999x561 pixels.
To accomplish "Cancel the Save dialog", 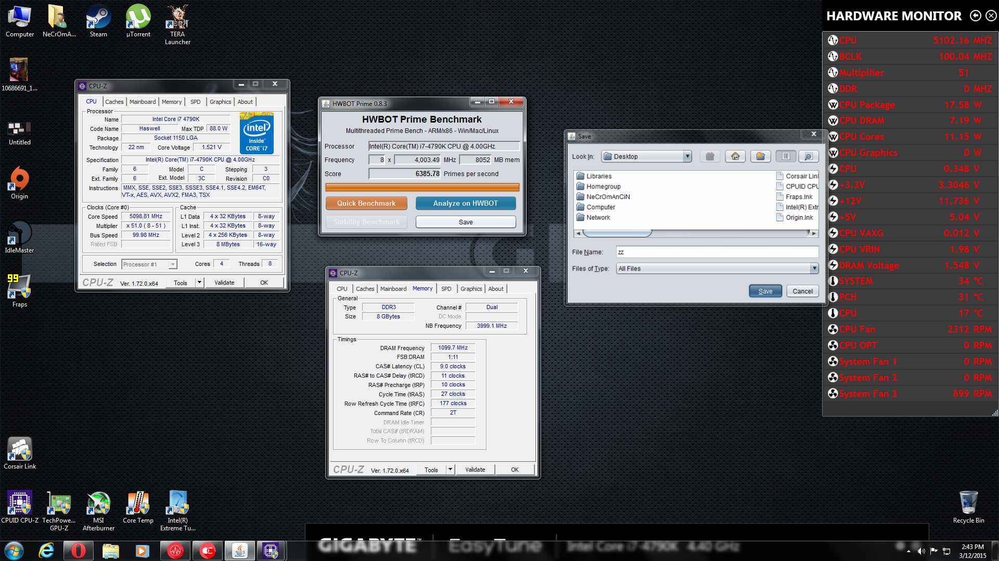I will click(x=802, y=291).
